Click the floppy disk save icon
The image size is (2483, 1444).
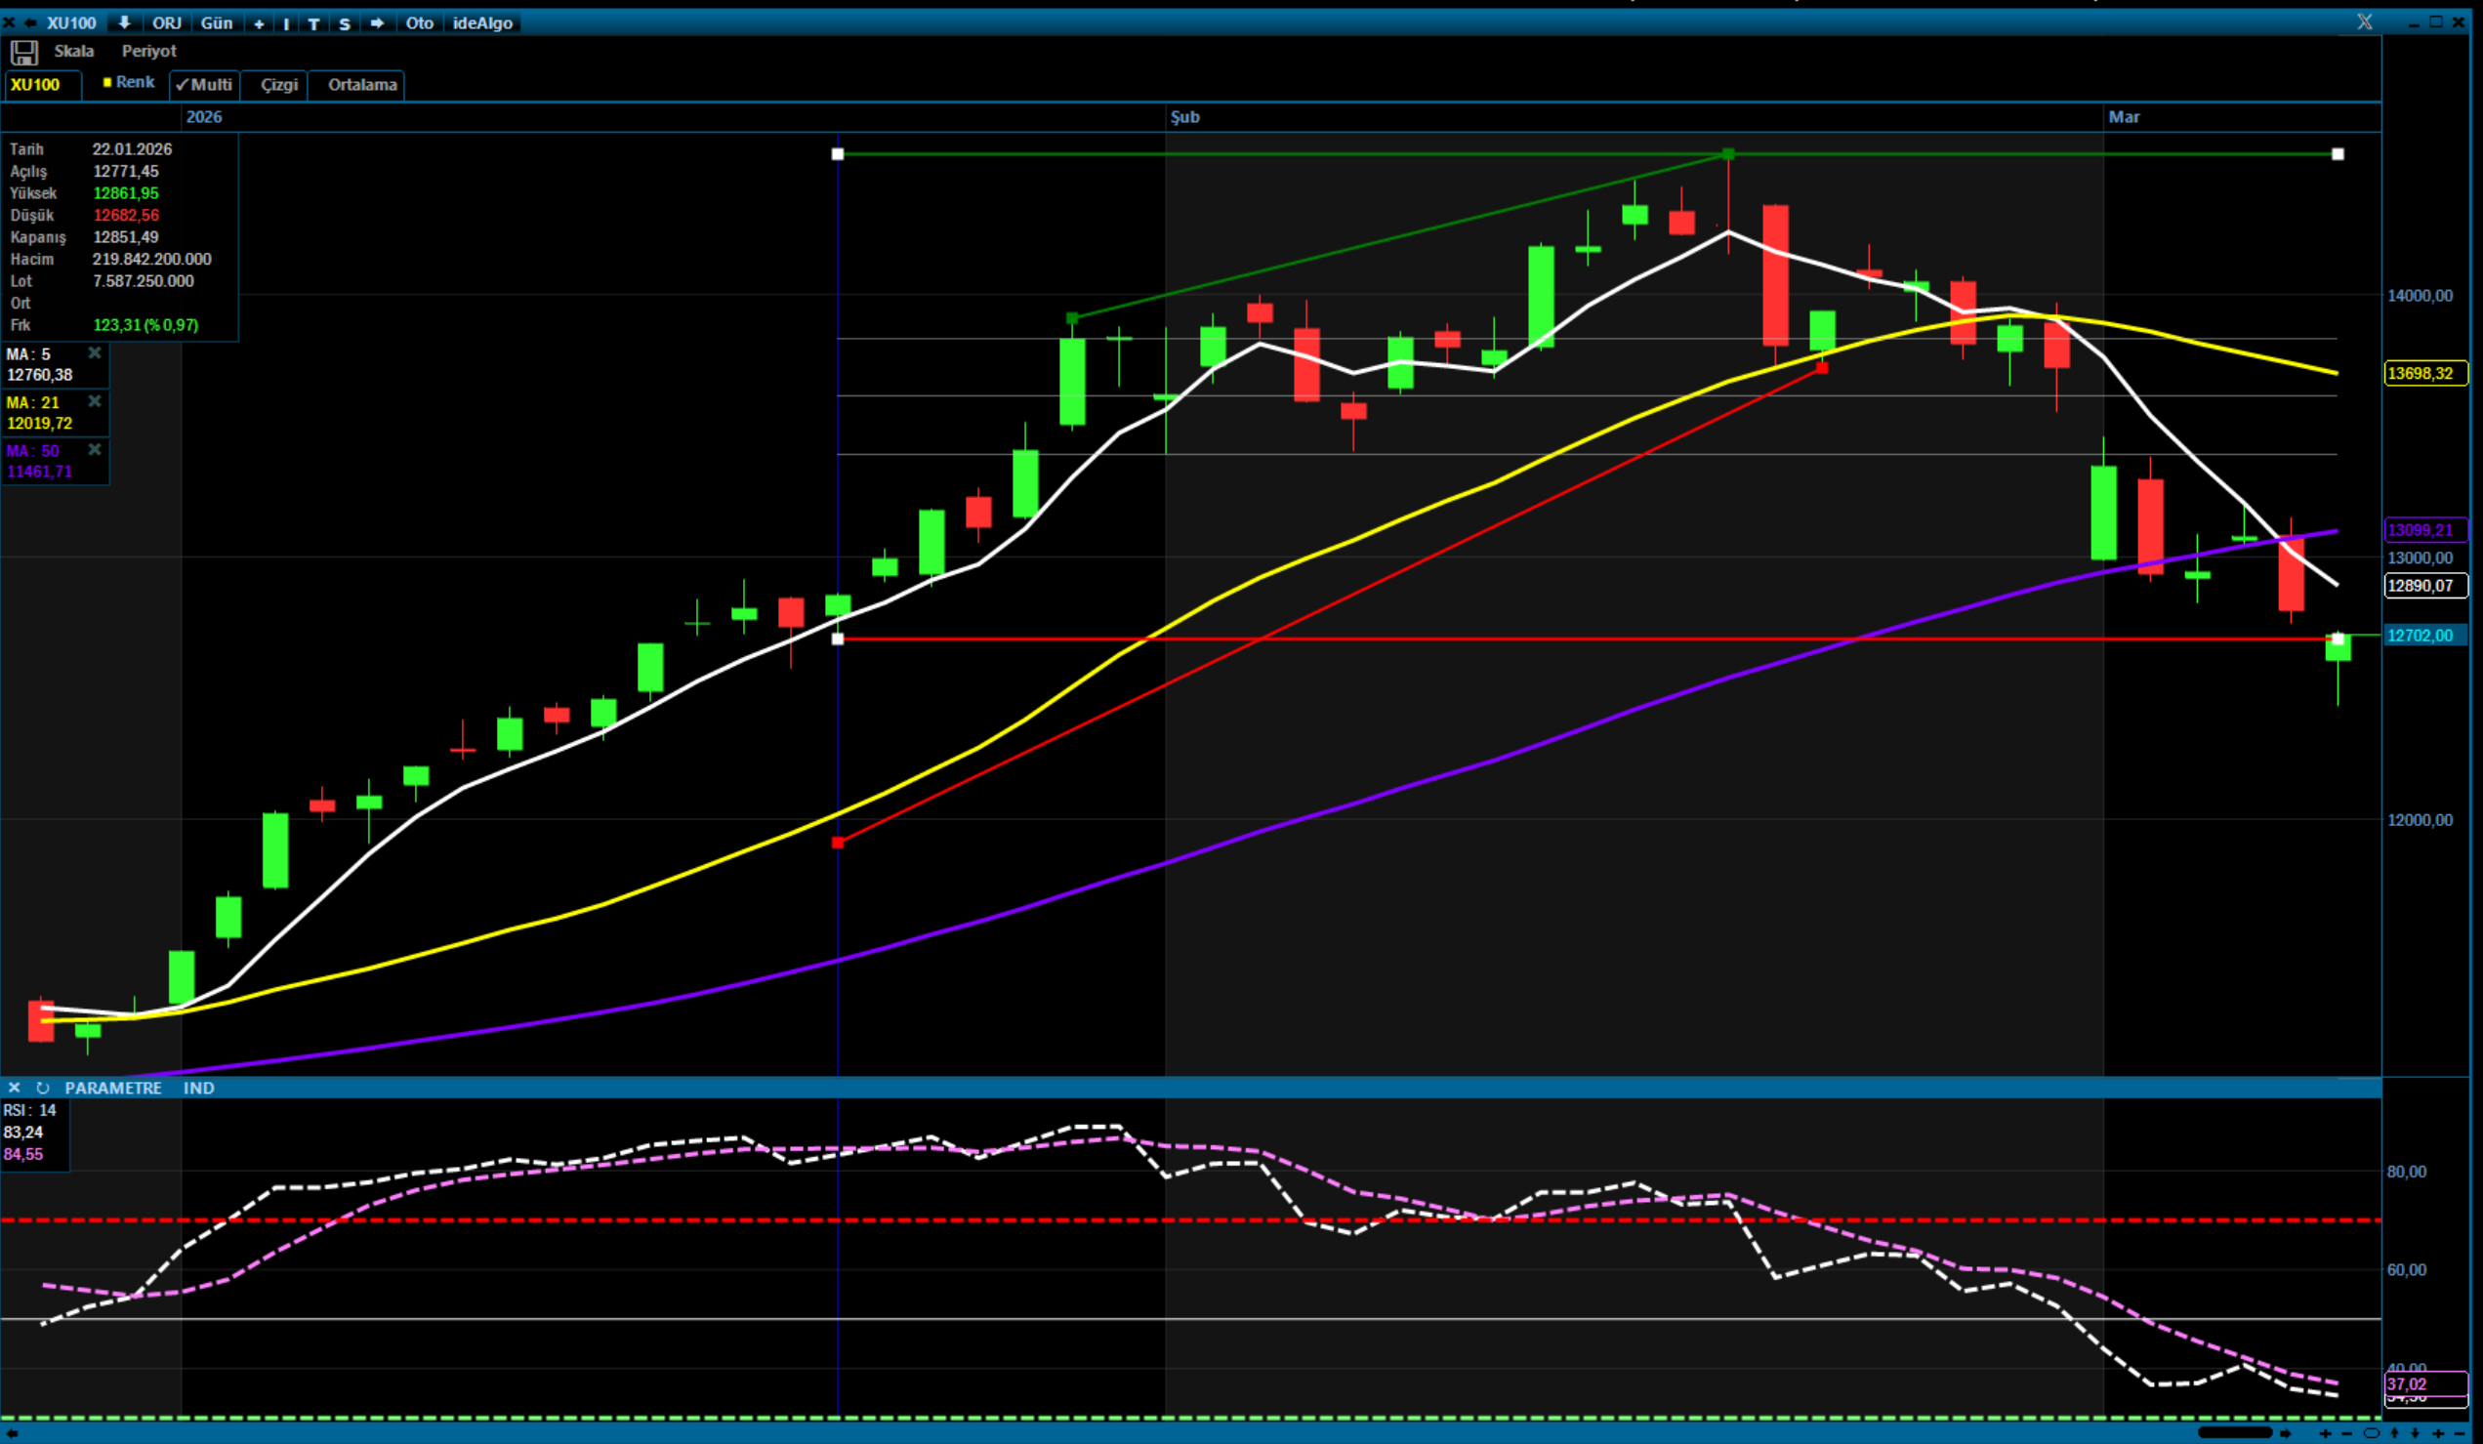pos(23,52)
